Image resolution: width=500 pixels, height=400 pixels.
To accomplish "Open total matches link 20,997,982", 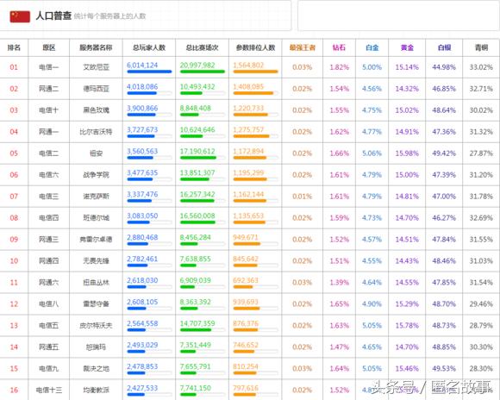I will pos(197,65).
